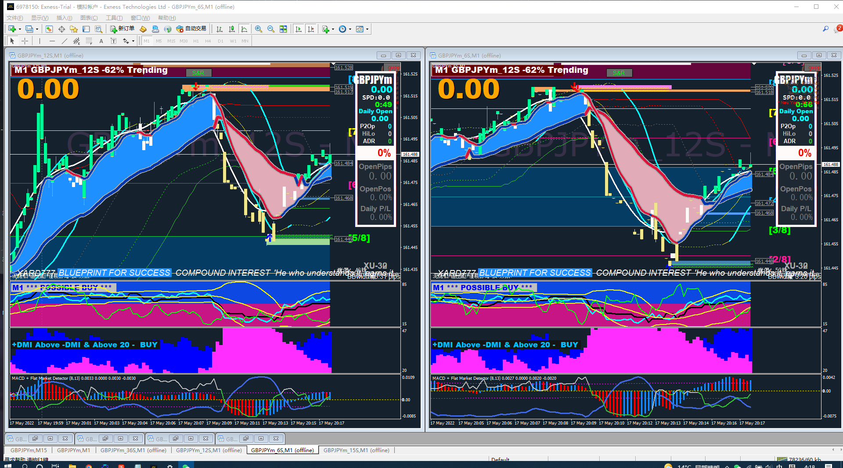Expand the Templates dropdown arrow

pos(367,29)
